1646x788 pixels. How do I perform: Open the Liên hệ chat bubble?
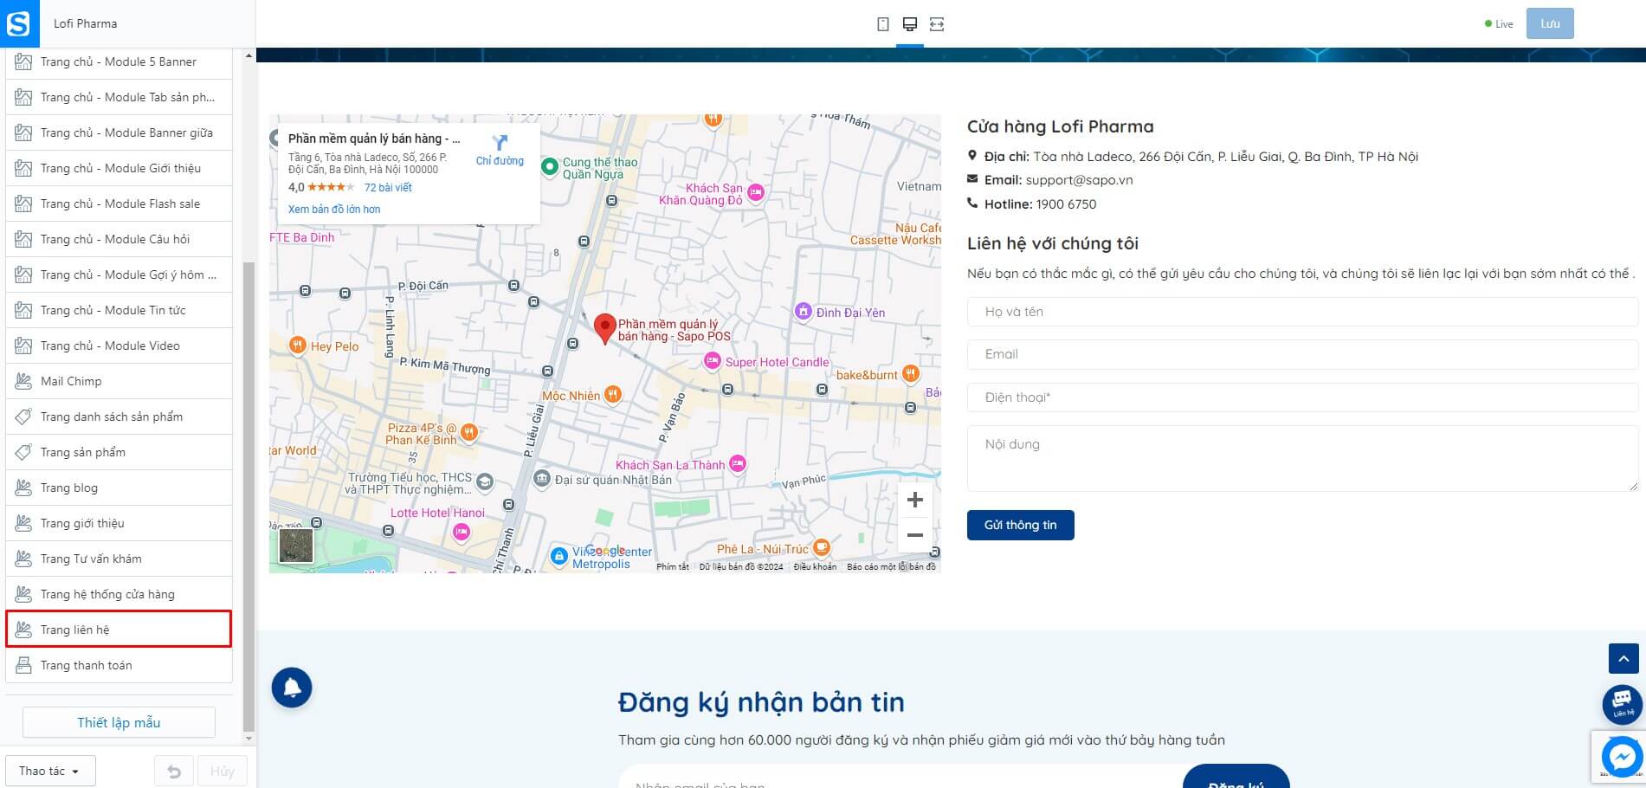(1622, 705)
